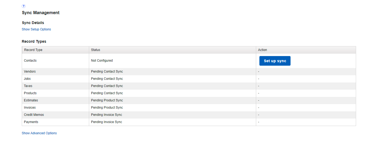
Task: Click the Pending Product Sync status for Estimates
Action: point(107,100)
